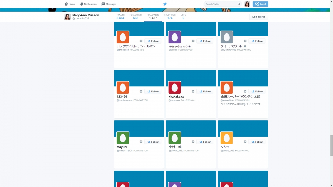The width and height of the screenshot is (333, 187).
Task: Select the Followers 1,487 tab
Action: click(153, 17)
